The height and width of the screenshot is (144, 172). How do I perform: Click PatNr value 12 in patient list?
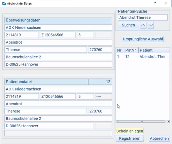(127, 57)
